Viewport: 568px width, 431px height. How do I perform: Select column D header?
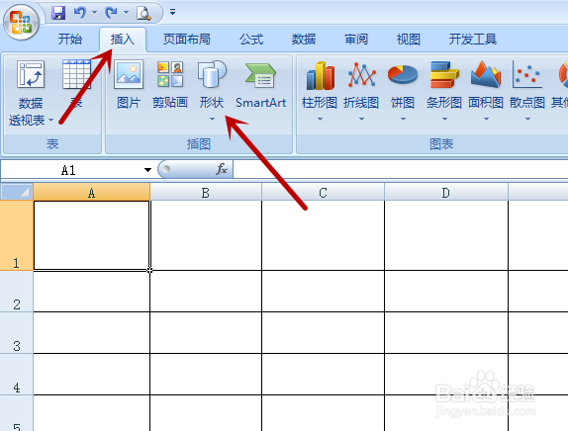point(446,192)
